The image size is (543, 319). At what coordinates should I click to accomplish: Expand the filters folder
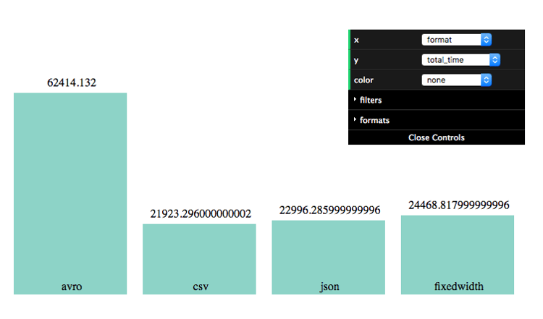point(437,100)
